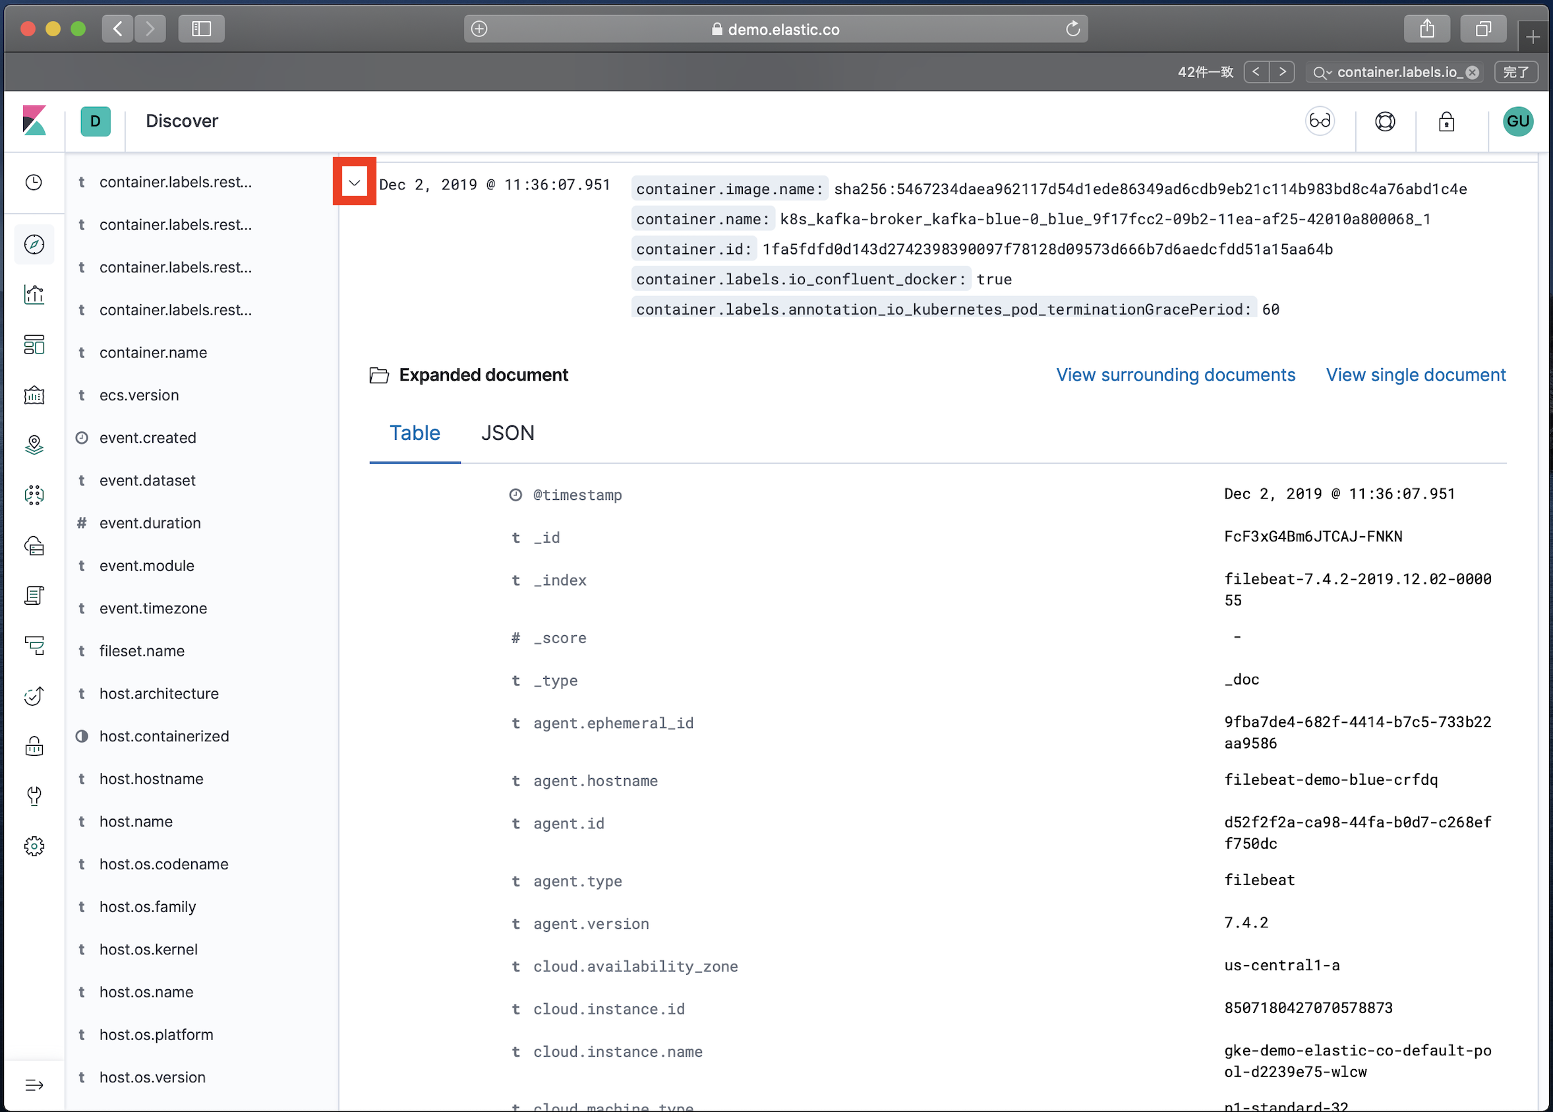1553x1112 pixels.
Task: Click the find-on-page search field
Action: point(1395,72)
